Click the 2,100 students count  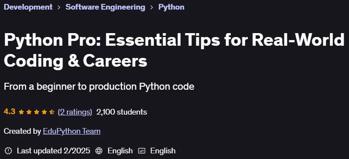(122, 112)
